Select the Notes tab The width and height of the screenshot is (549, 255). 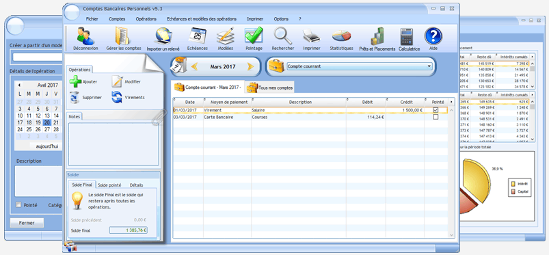75,116
